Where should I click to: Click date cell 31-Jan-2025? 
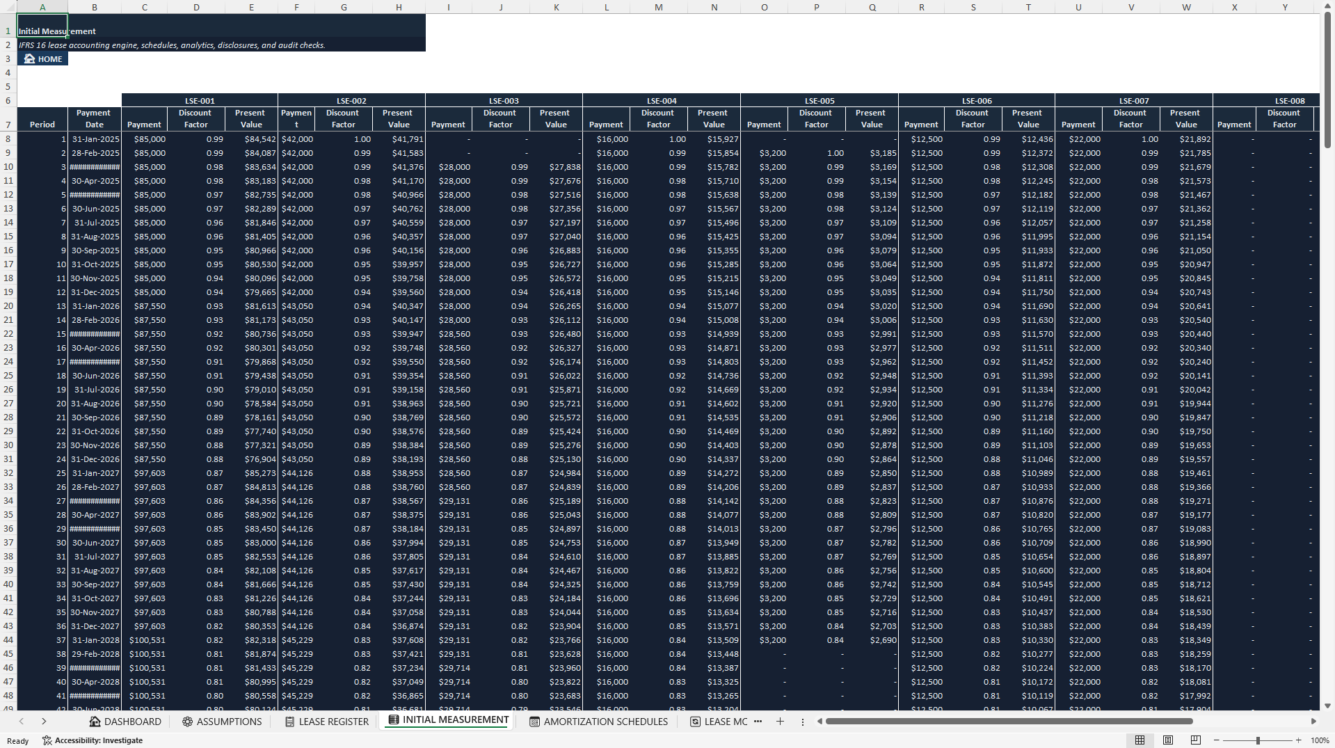(95, 139)
